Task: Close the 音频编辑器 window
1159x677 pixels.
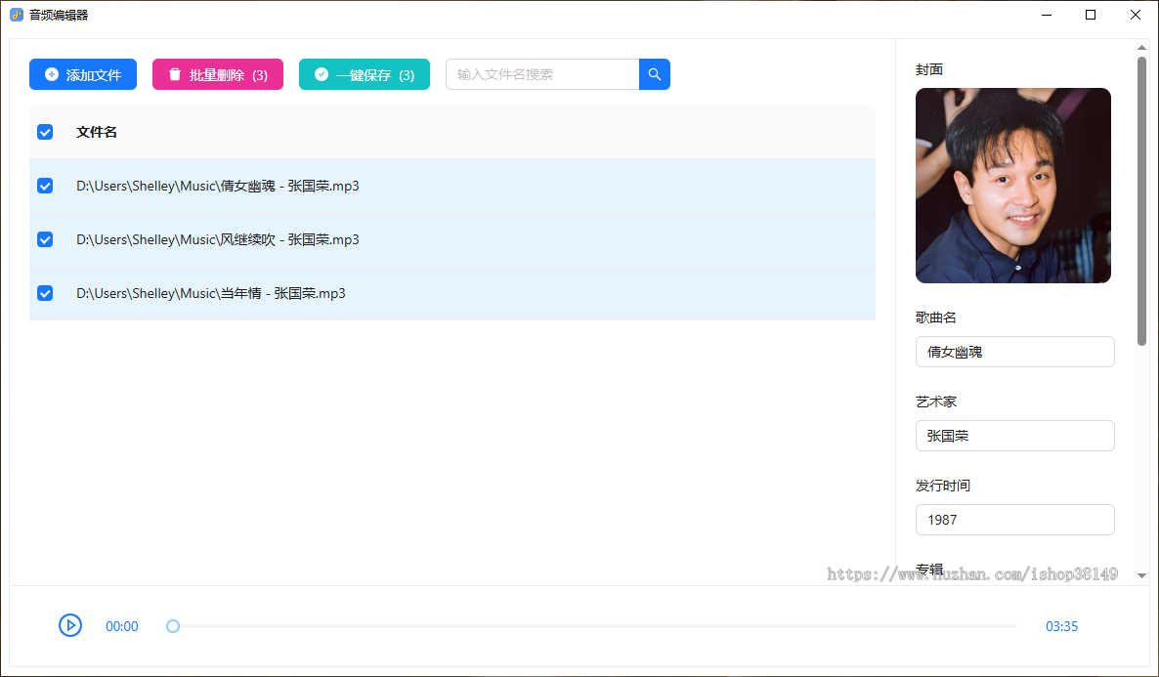Action: [1136, 15]
